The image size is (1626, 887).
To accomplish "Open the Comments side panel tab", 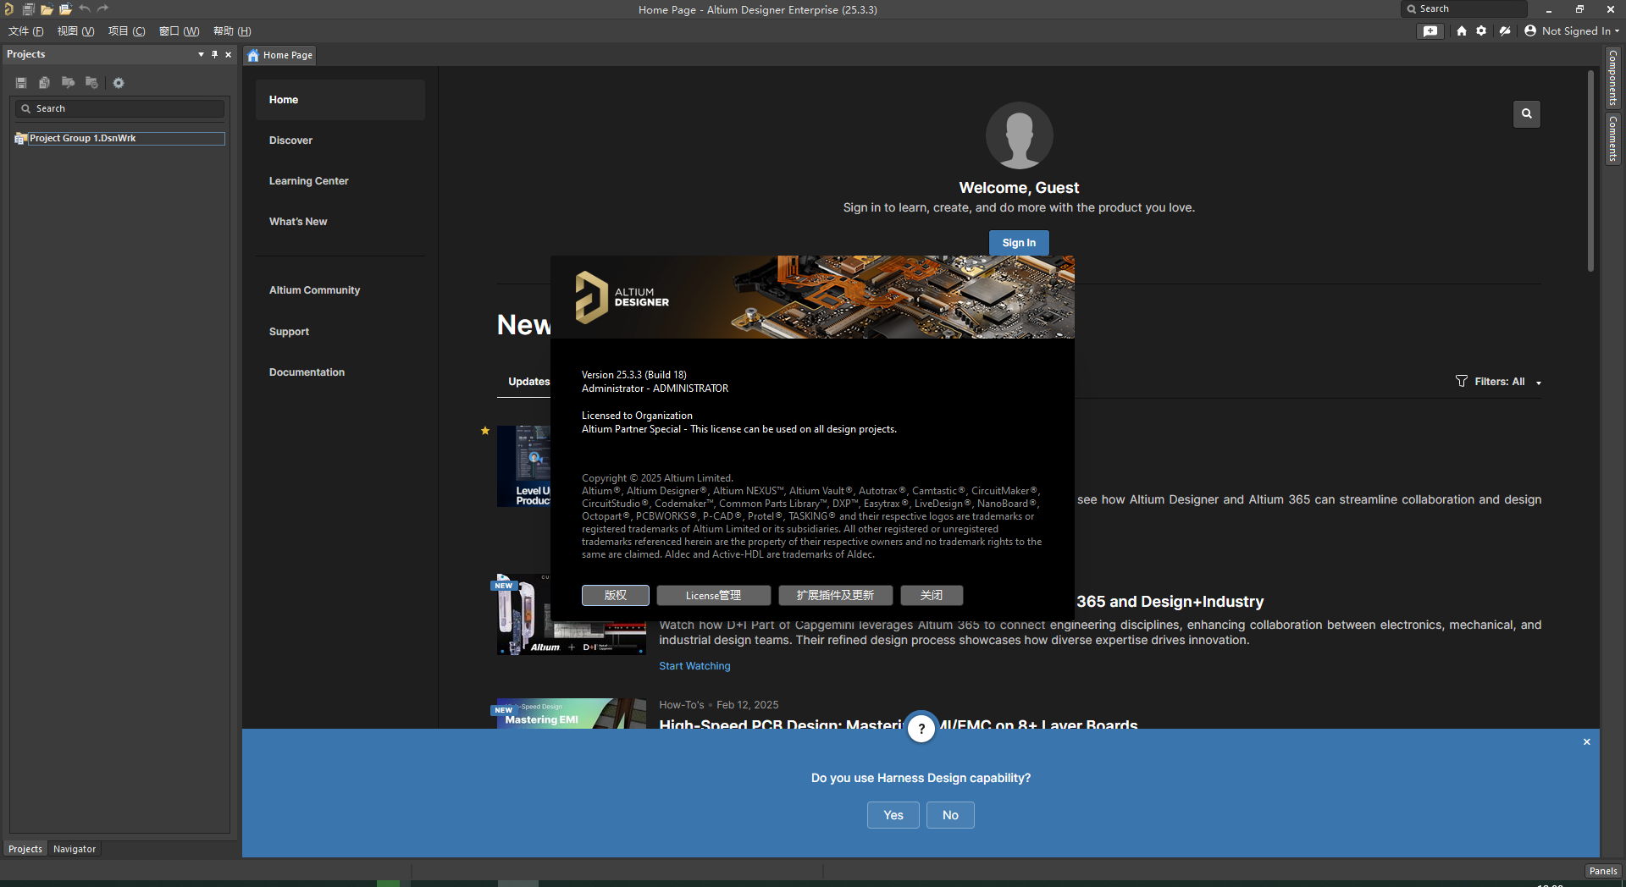I will (x=1613, y=139).
